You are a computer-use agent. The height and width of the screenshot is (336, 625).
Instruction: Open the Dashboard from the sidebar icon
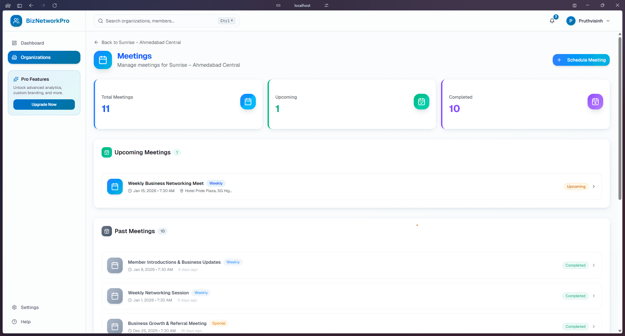14,43
